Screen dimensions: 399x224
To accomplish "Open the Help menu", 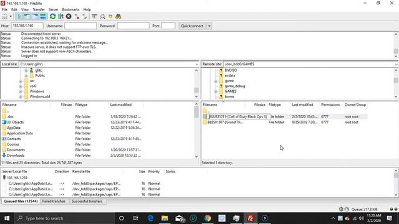I will click(x=87, y=10).
